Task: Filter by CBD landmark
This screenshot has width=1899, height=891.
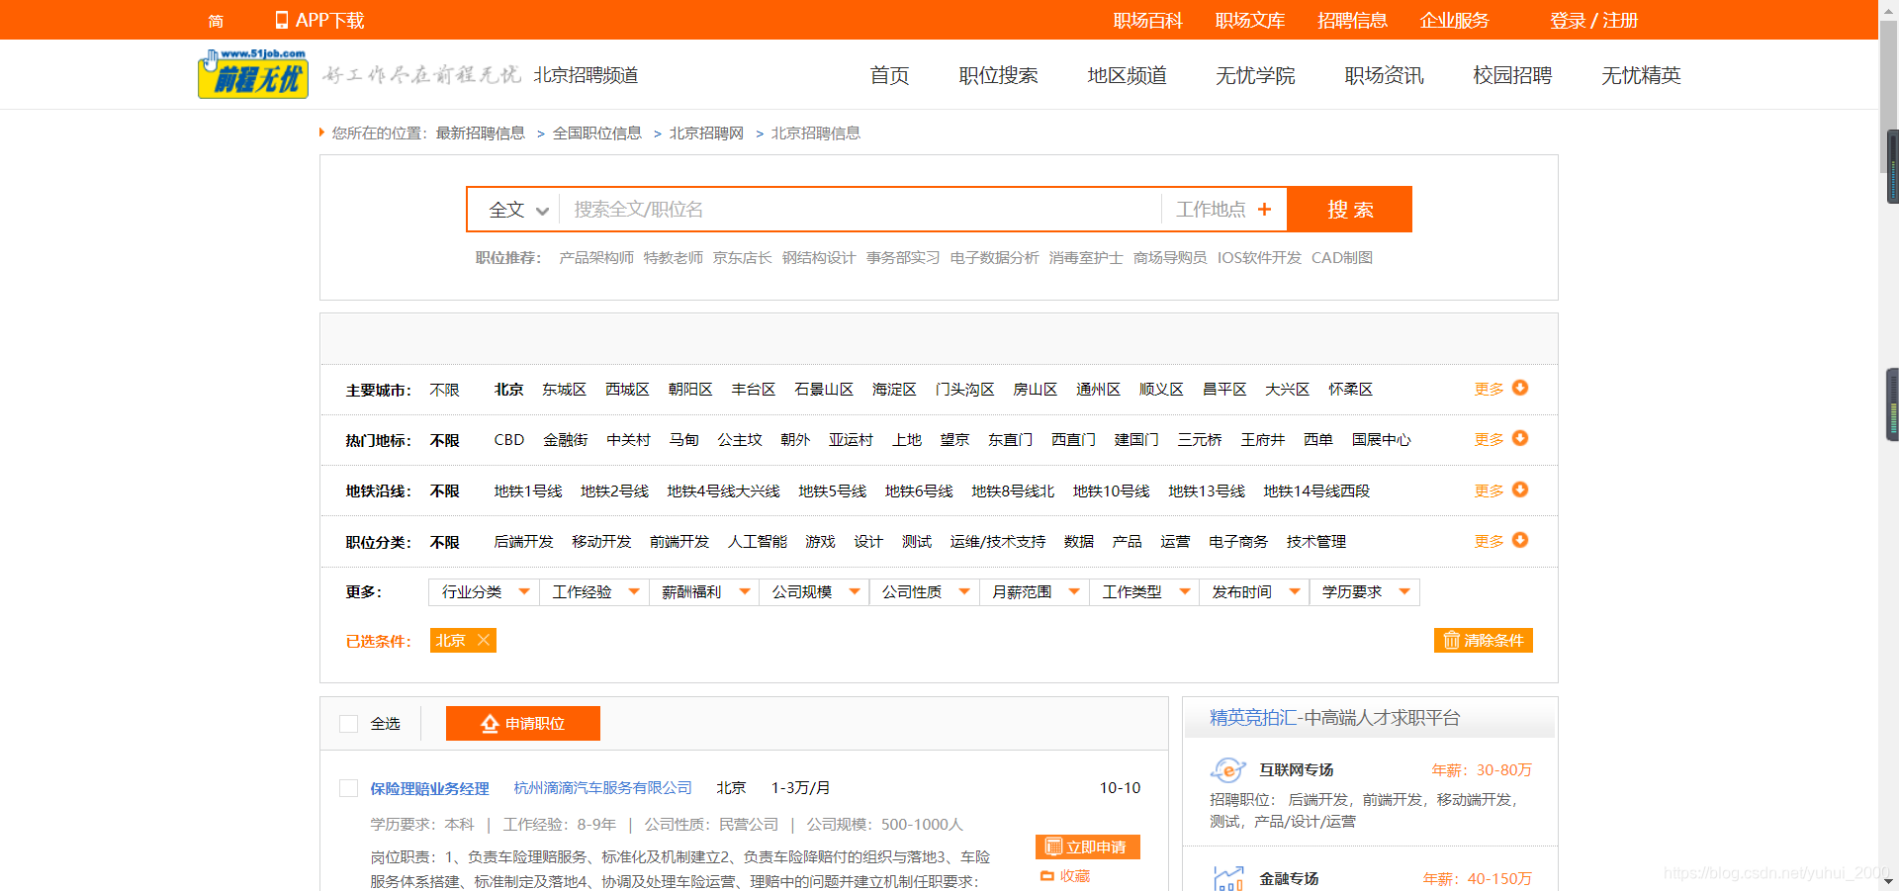Action: [508, 440]
